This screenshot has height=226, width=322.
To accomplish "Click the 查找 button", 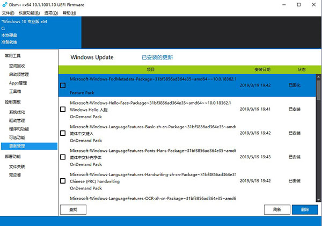I will tap(73, 209).
